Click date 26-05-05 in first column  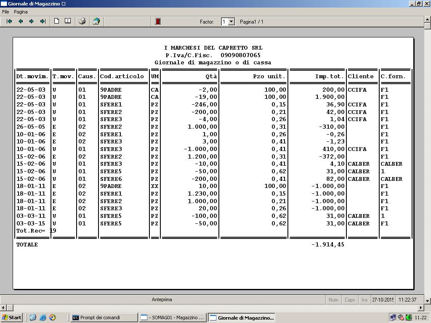pyautogui.click(x=30, y=127)
